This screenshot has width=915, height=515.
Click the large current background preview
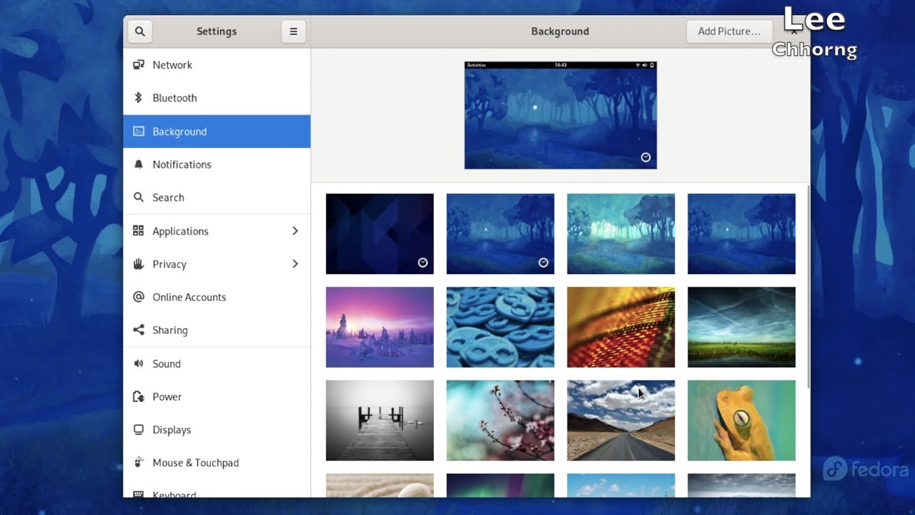point(560,115)
